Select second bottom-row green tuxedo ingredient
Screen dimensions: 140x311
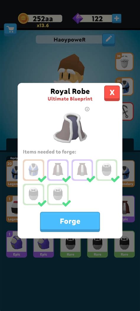pyautogui.click(x=58, y=194)
